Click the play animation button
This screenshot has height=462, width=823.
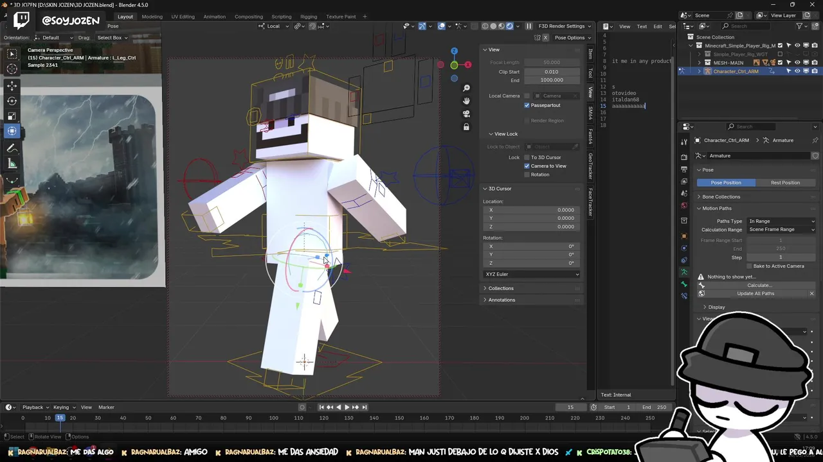(x=347, y=407)
